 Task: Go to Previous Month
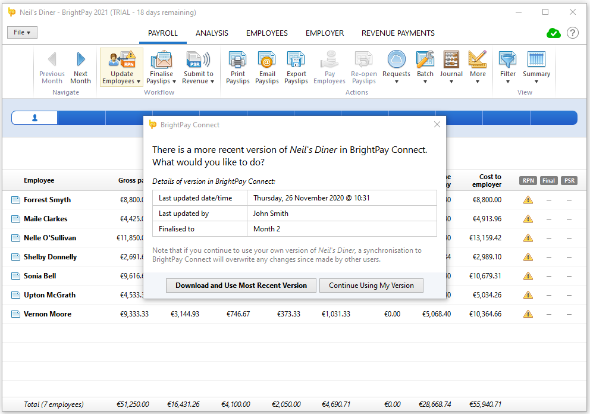pos(52,67)
